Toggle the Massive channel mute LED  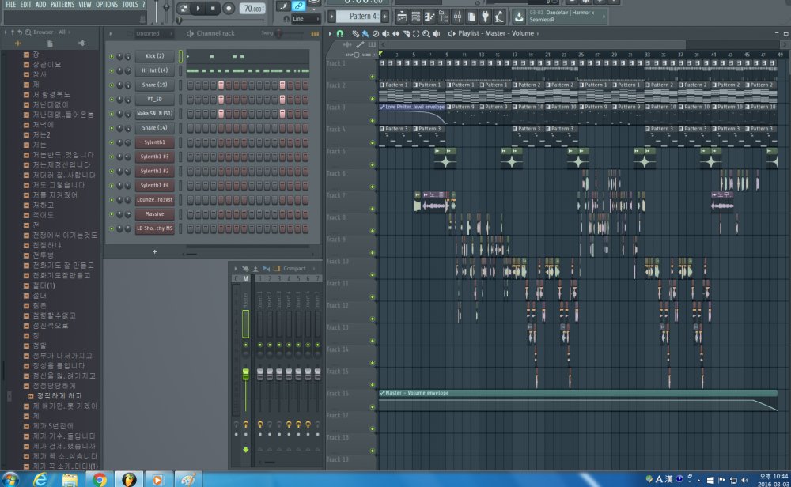(112, 214)
